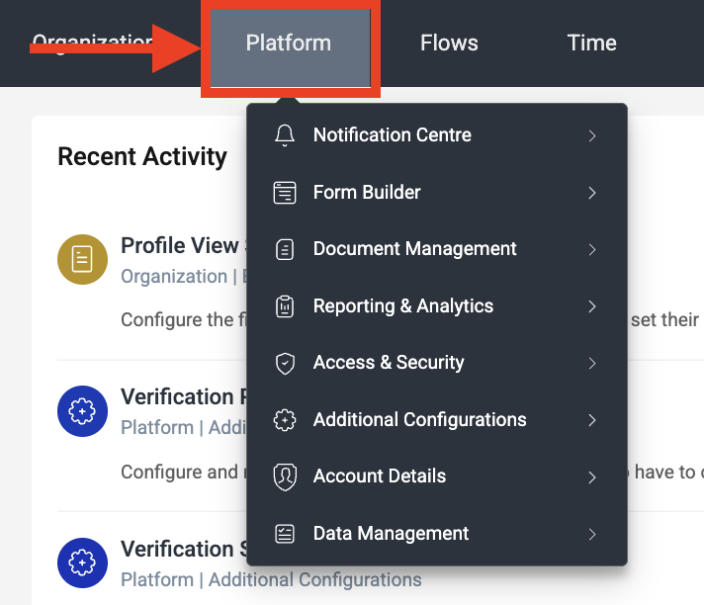Click the bell icon for Notification Centre

pos(285,135)
